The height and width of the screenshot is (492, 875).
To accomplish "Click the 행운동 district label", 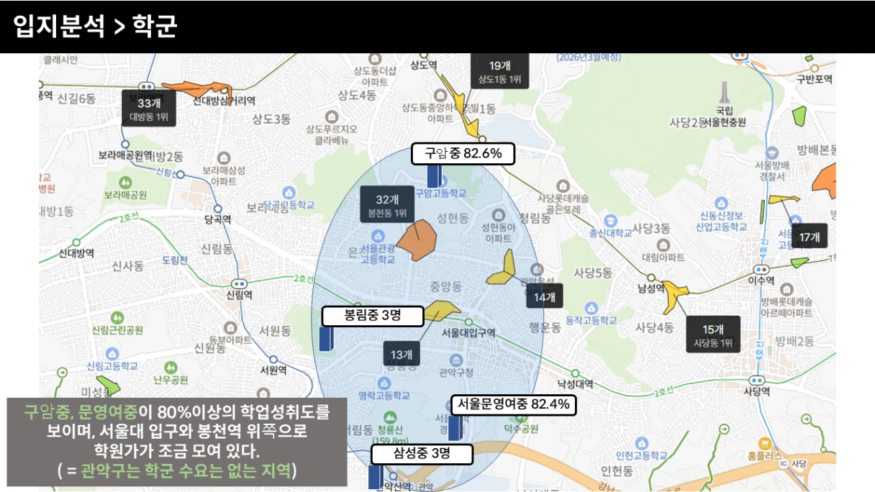I will coord(545,328).
